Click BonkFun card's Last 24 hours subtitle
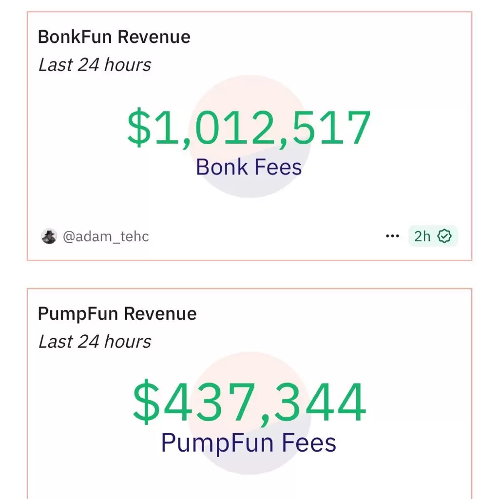Image resolution: width=499 pixels, height=499 pixels. point(95,65)
